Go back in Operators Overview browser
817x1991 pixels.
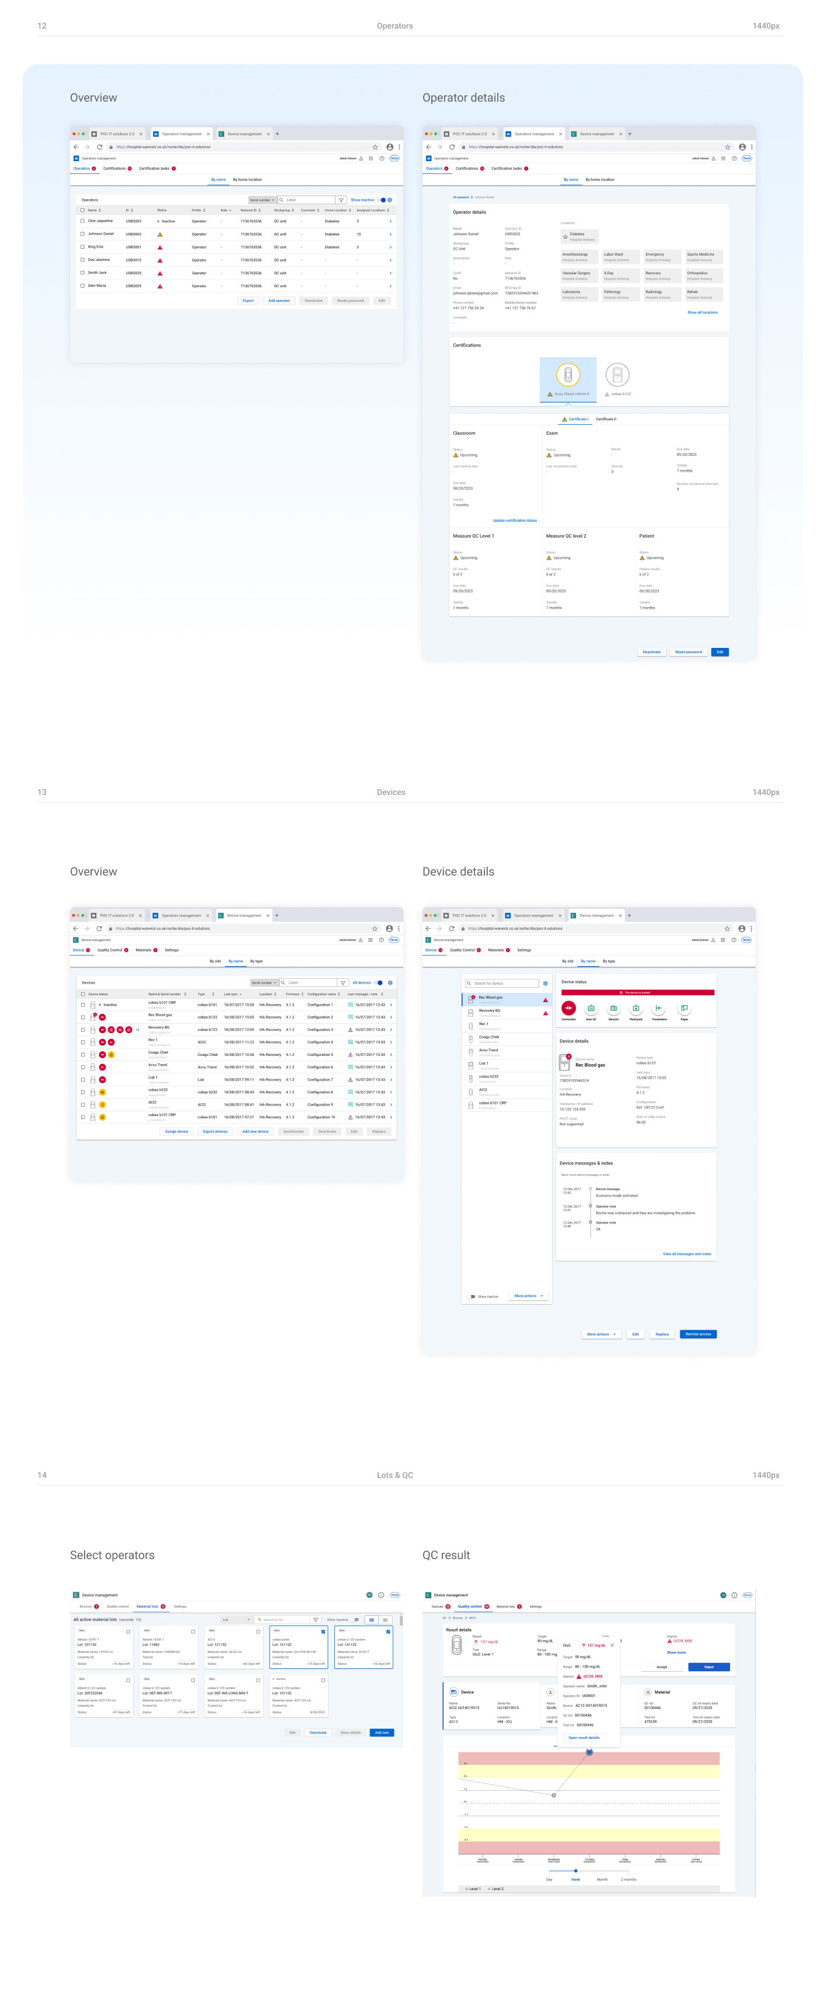coord(76,147)
